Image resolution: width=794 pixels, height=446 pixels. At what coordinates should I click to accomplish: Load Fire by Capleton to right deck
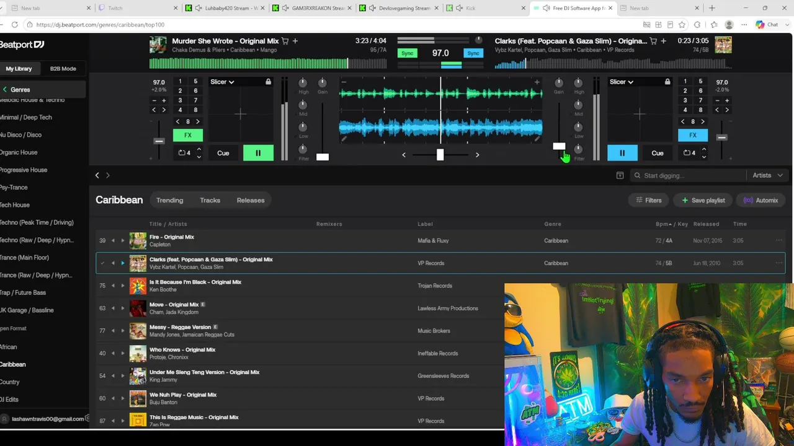(122, 240)
